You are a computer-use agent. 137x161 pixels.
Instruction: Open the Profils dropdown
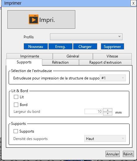(86, 37)
